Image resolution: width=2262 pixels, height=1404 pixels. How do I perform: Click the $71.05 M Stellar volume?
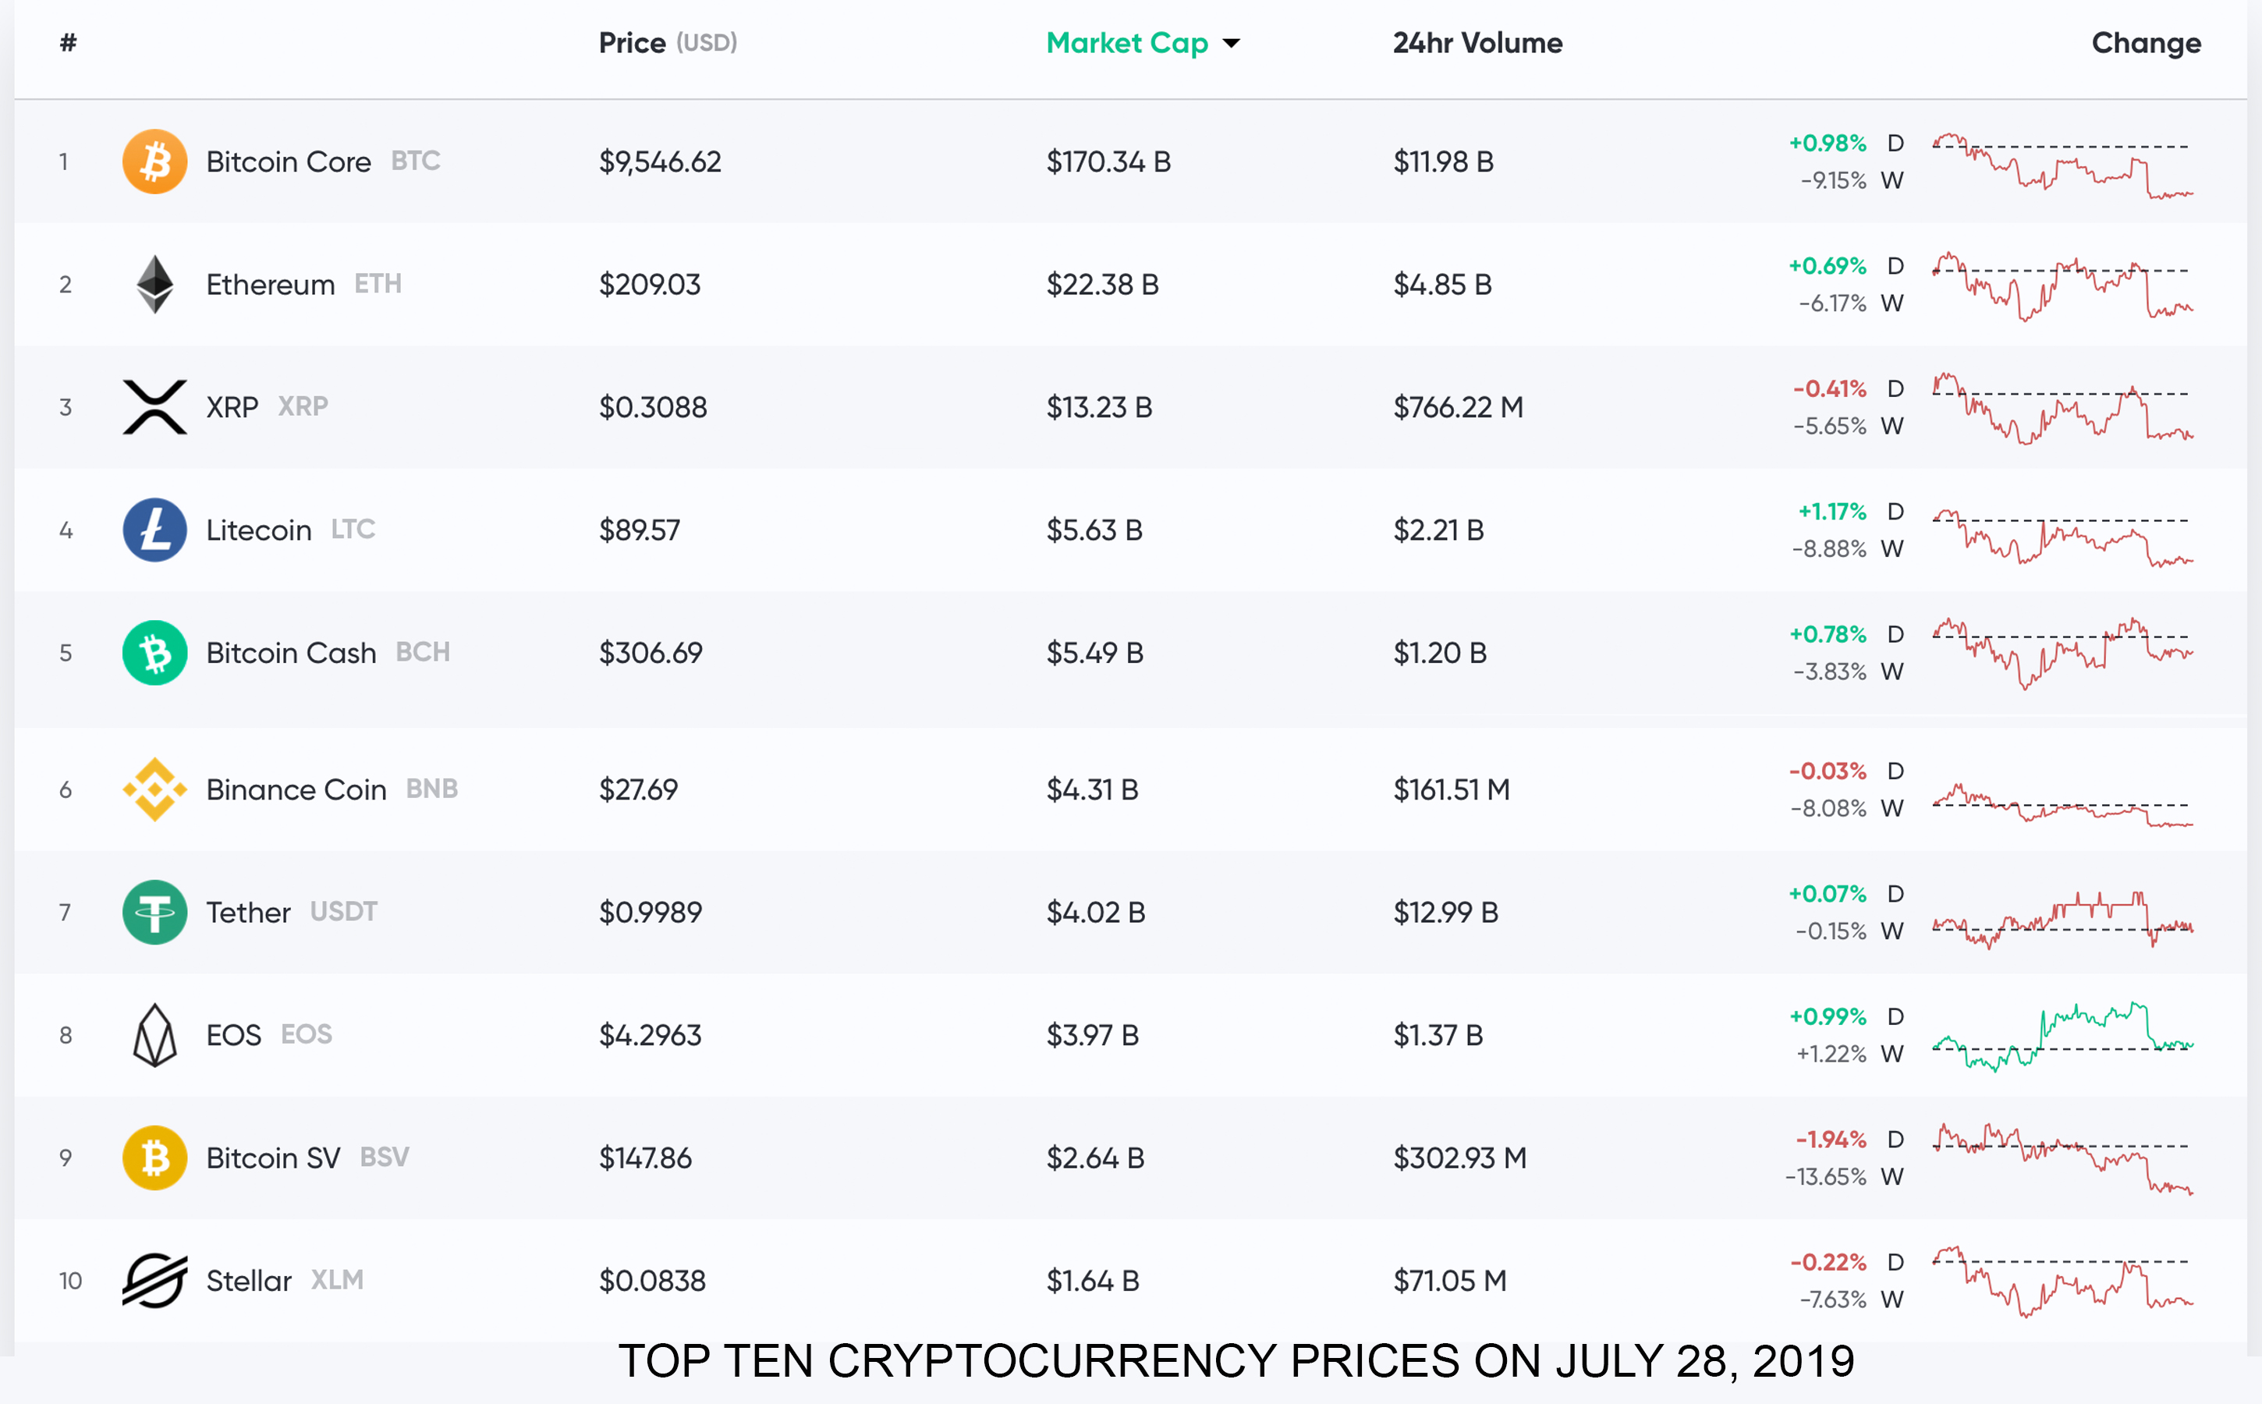pos(1449,1281)
